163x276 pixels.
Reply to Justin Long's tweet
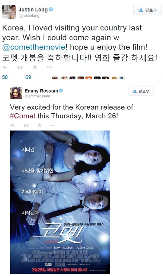tap(5, 67)
